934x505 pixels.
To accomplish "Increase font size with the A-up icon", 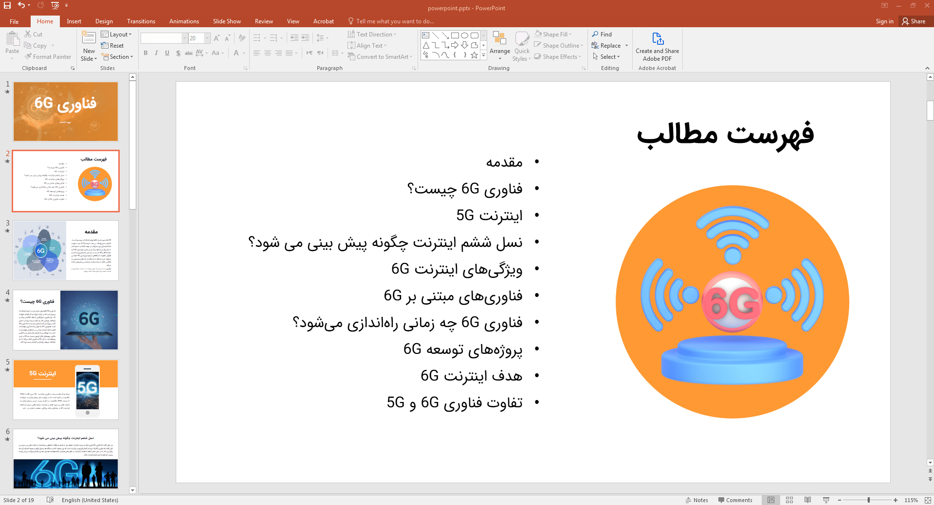I will pos(217,38).
